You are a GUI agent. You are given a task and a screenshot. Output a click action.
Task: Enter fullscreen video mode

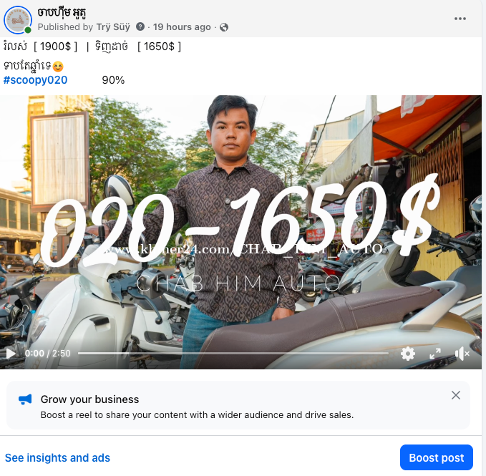(x=435, y=353)
